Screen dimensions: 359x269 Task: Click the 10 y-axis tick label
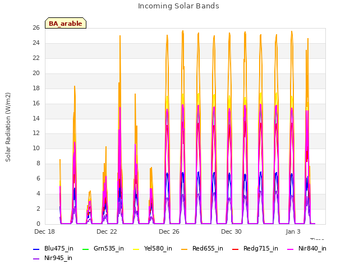click(36, 148)
